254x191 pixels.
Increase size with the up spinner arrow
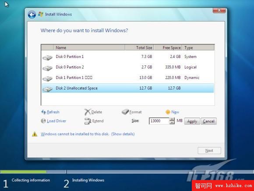(x=172, y=119)
